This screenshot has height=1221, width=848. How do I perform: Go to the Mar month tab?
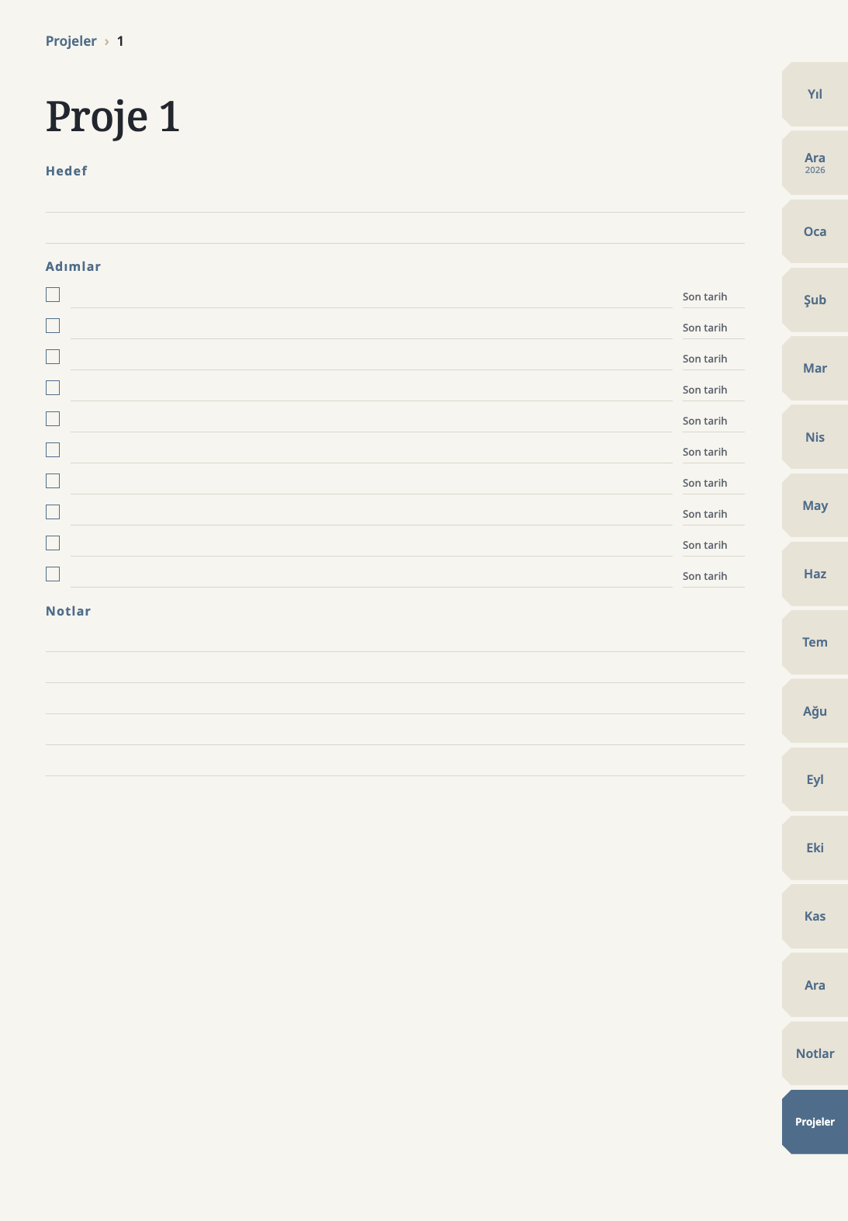click(x=815, y=368)
